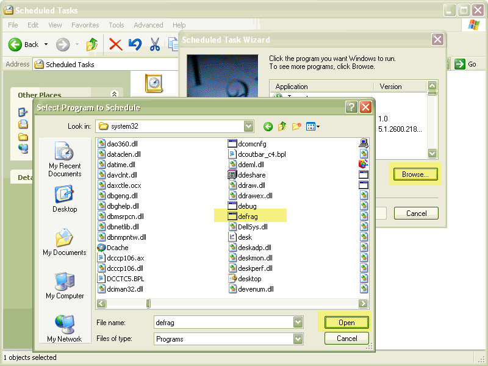Open the View Menu icon in file dialog
488x366 pixels.
(x=313, y=126)
